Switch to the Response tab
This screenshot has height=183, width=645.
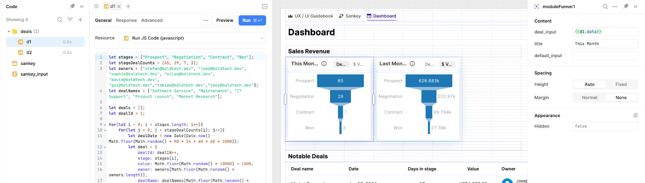tap(126, 21)
